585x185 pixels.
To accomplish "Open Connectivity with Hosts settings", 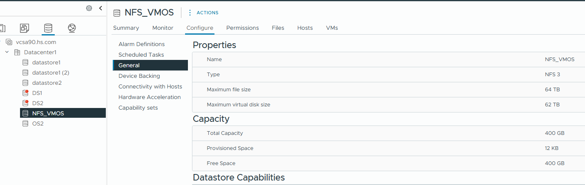I will tap(150, 86).
